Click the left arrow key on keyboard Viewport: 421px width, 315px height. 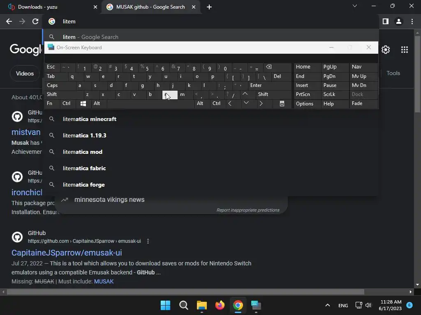(230, 104)
